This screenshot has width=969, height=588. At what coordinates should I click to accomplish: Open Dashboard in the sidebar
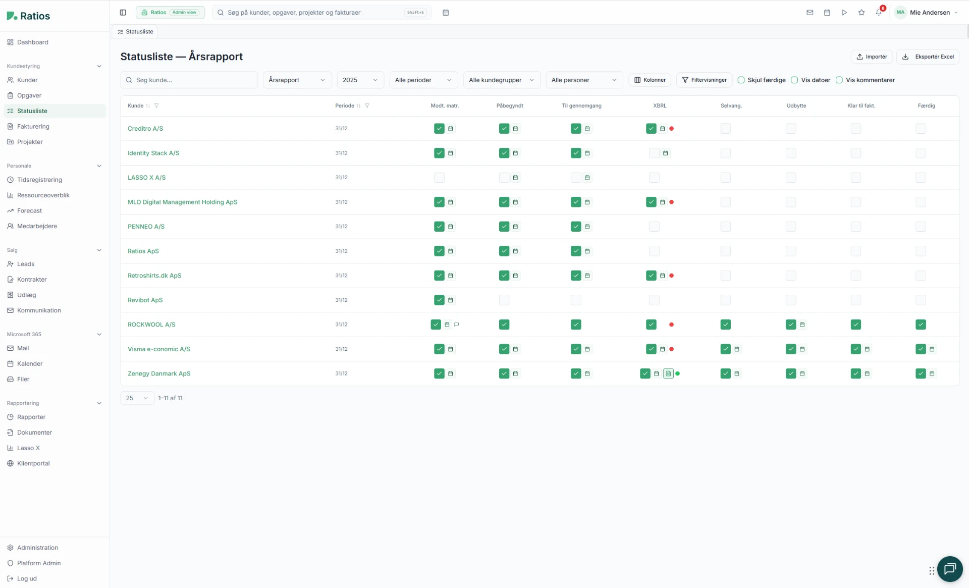click(55, 42)
